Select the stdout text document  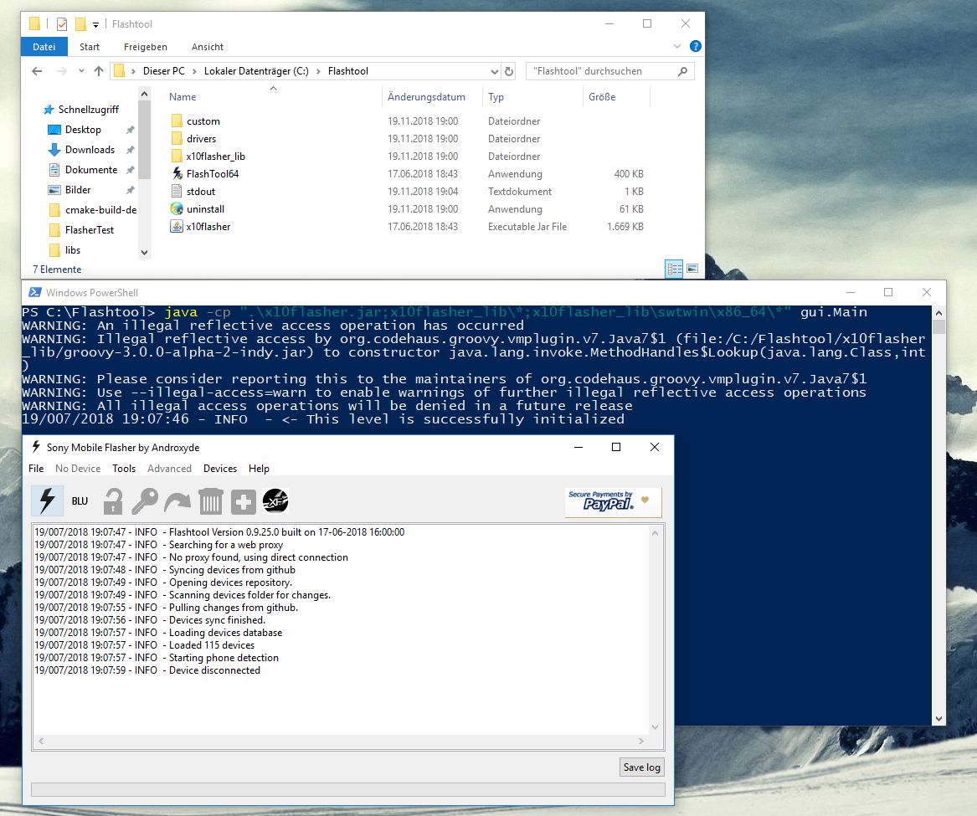coord(201,192)
